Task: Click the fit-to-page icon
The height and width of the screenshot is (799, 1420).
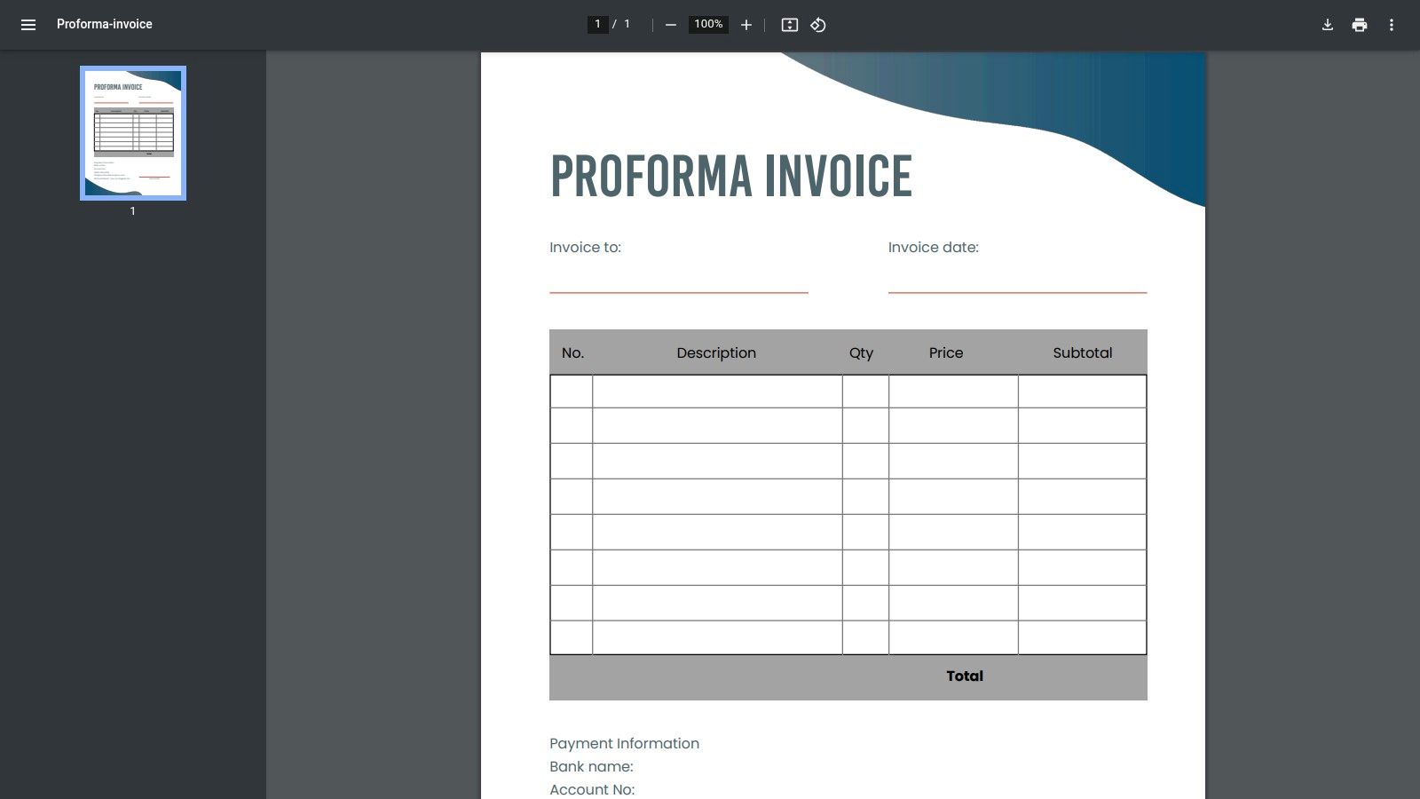Action: click(788, 25)
